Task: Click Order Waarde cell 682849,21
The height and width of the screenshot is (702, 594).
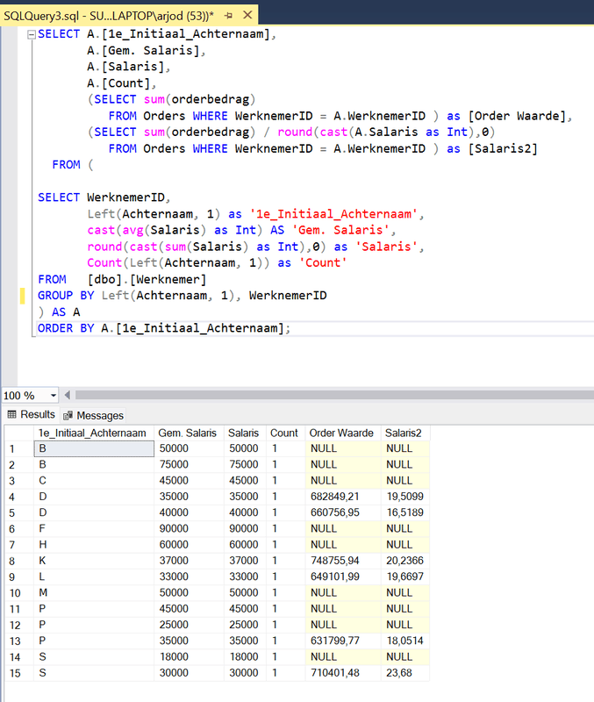Action: (x=343, y=497)
